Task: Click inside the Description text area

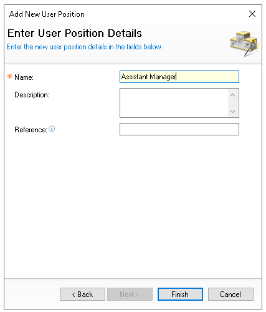Action: [174, 103]
